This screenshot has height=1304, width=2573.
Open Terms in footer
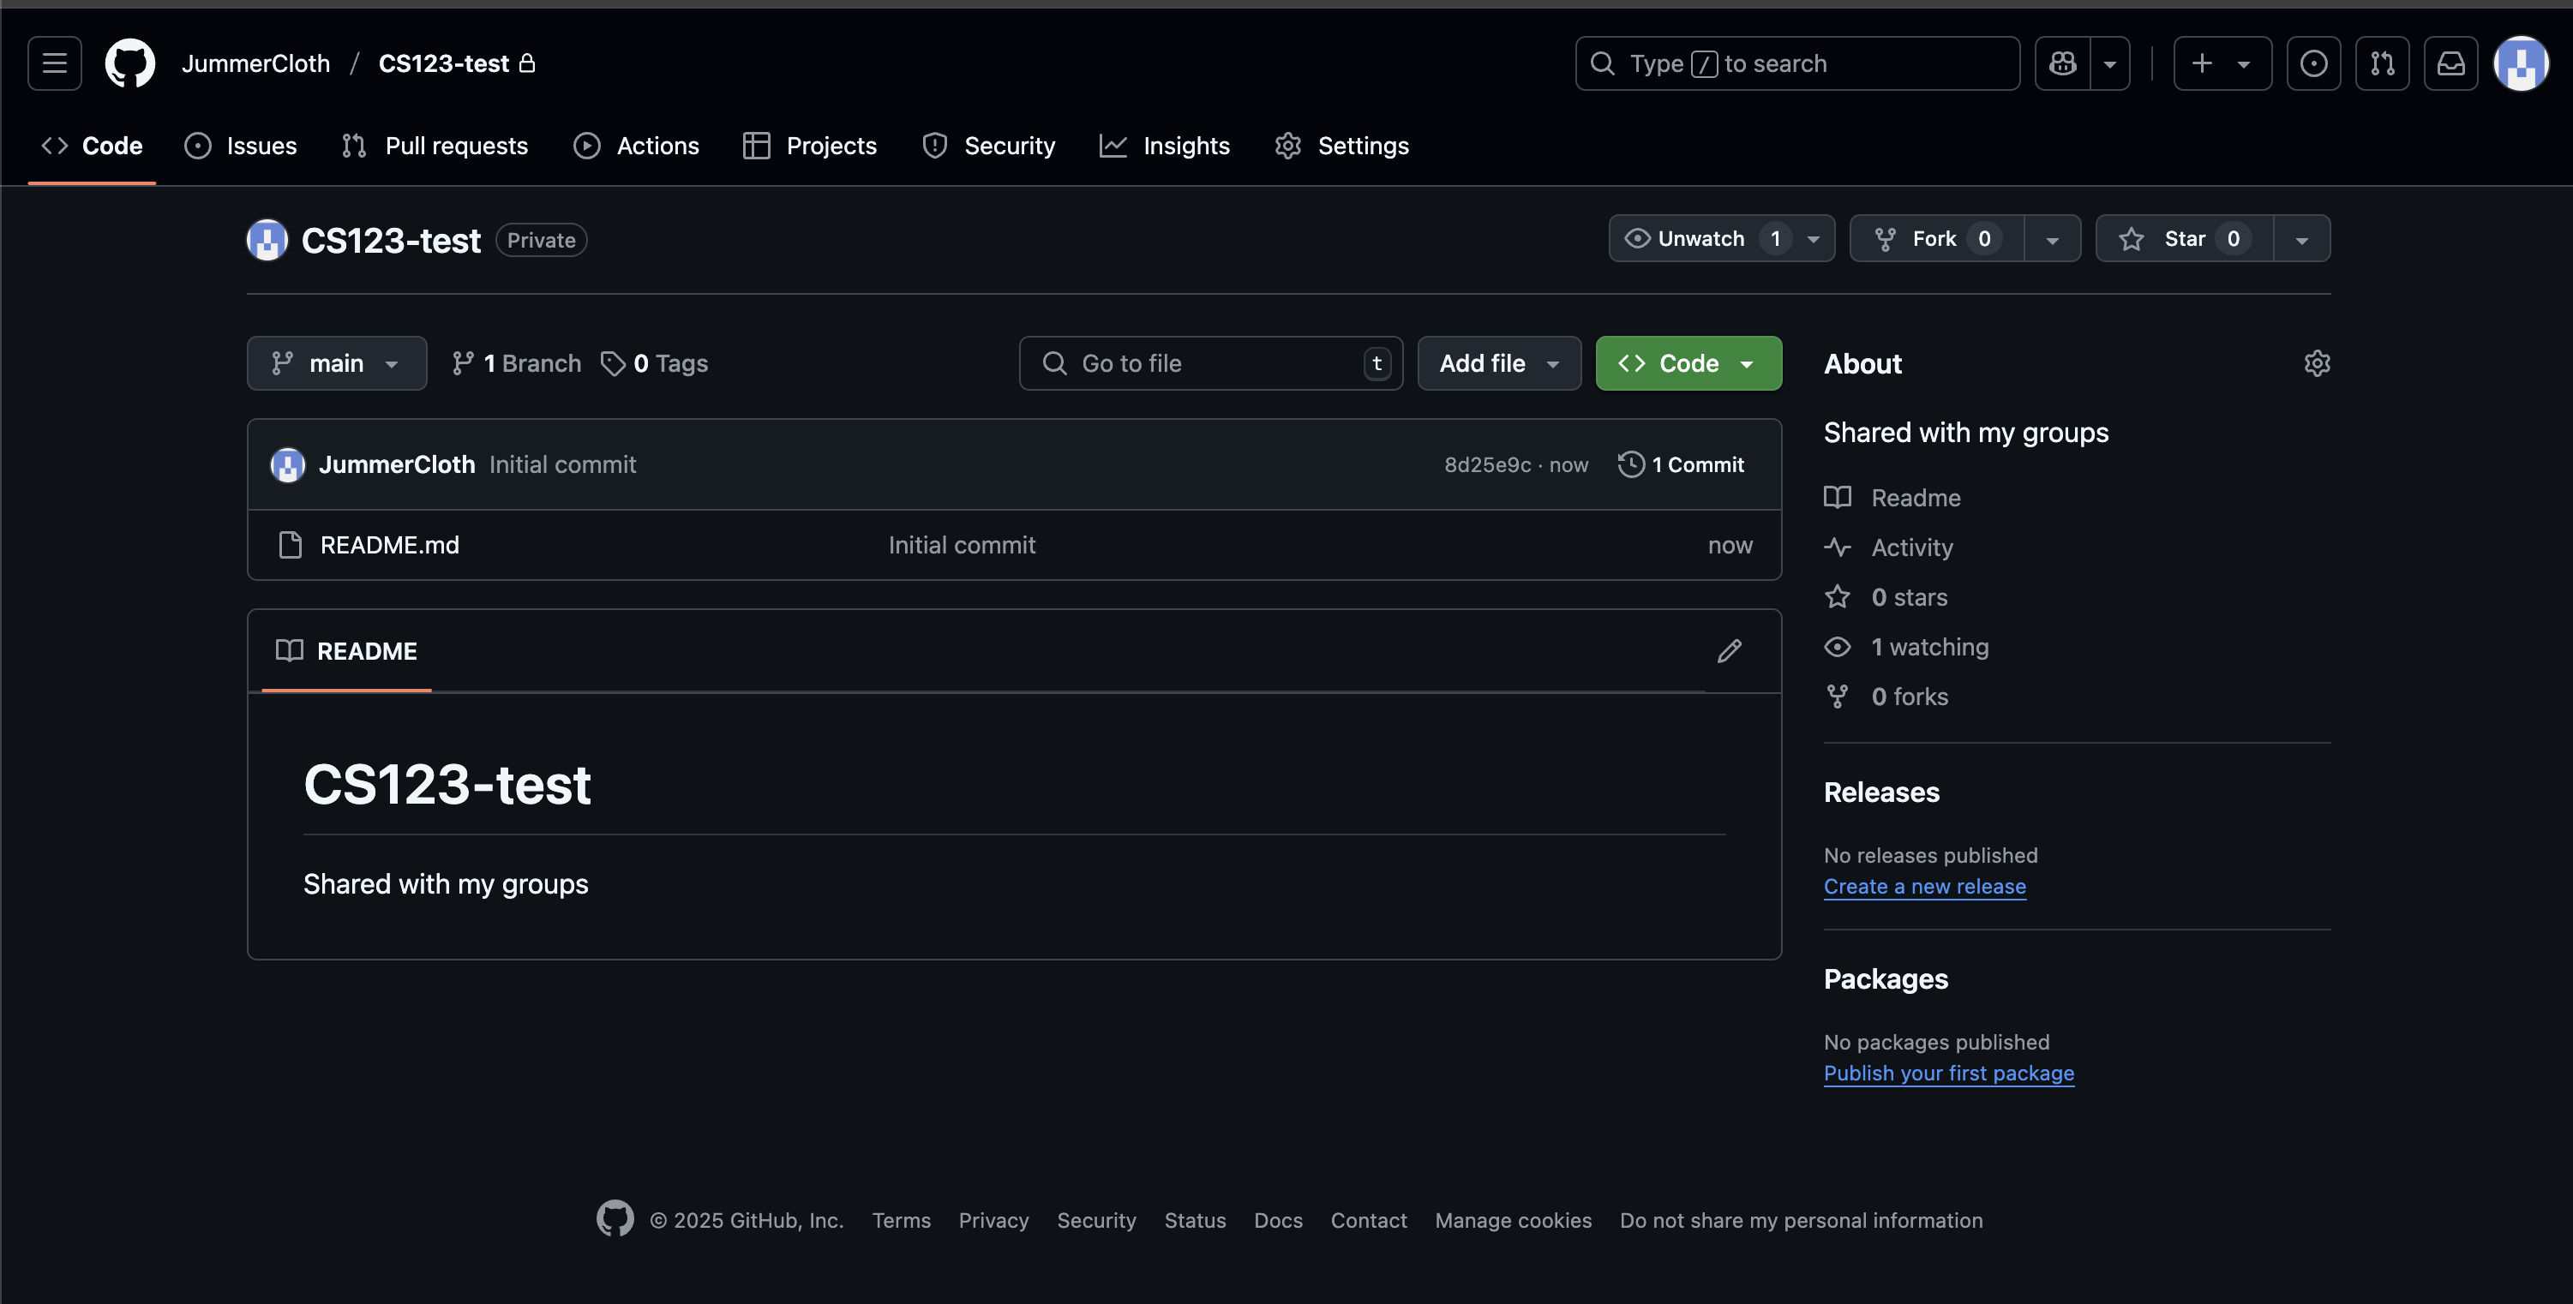pyautogui.click(x=901, y=1221)
